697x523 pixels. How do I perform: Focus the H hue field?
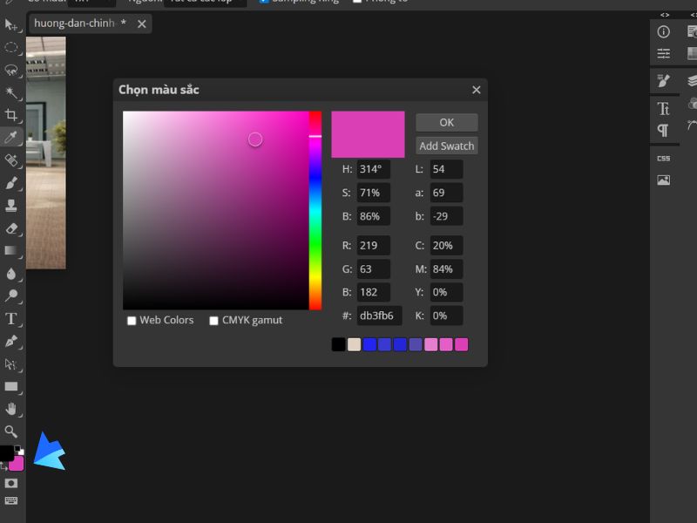click(x=374, y=169)
